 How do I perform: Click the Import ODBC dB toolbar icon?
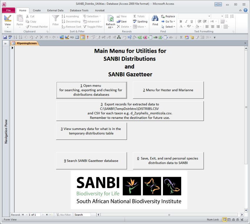pos(155,37)
